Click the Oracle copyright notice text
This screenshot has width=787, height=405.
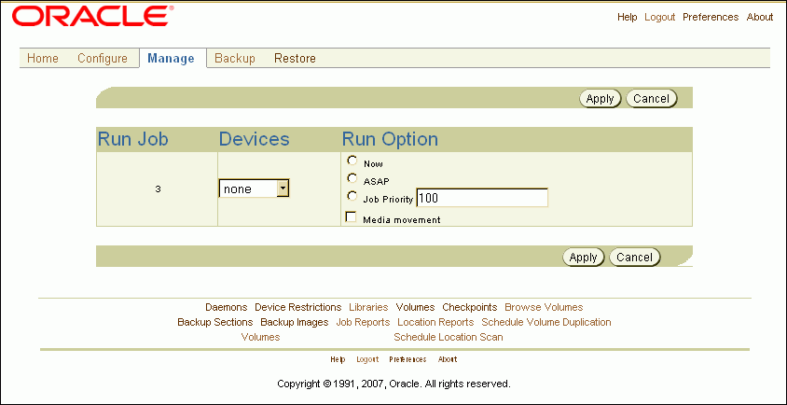(x=393, y=384)
